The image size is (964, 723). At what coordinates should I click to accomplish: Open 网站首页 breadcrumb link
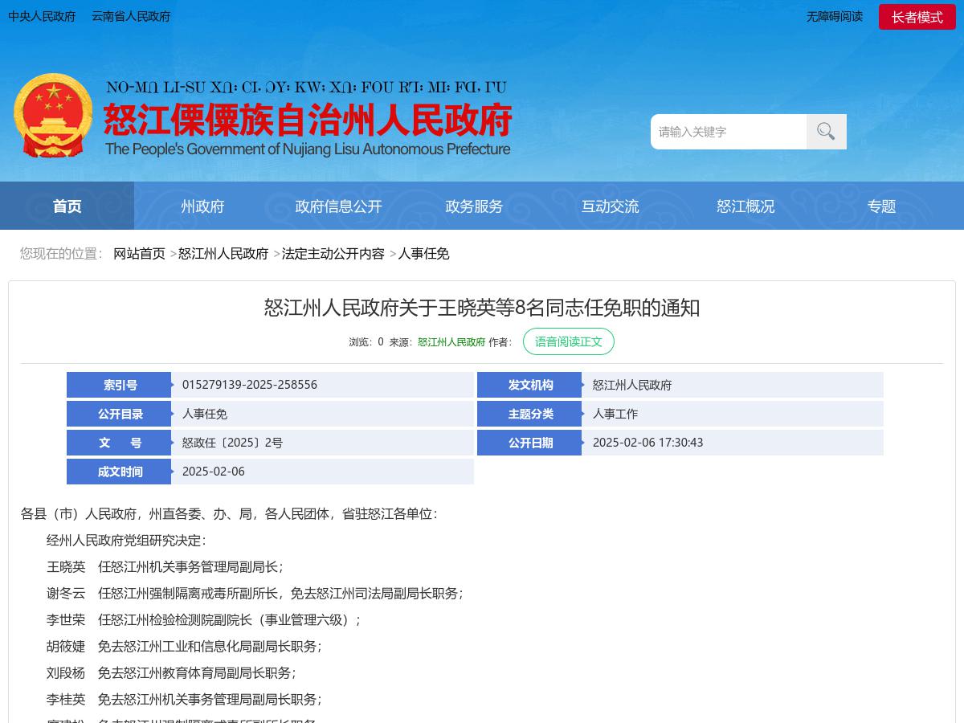(x=139, y=253)
